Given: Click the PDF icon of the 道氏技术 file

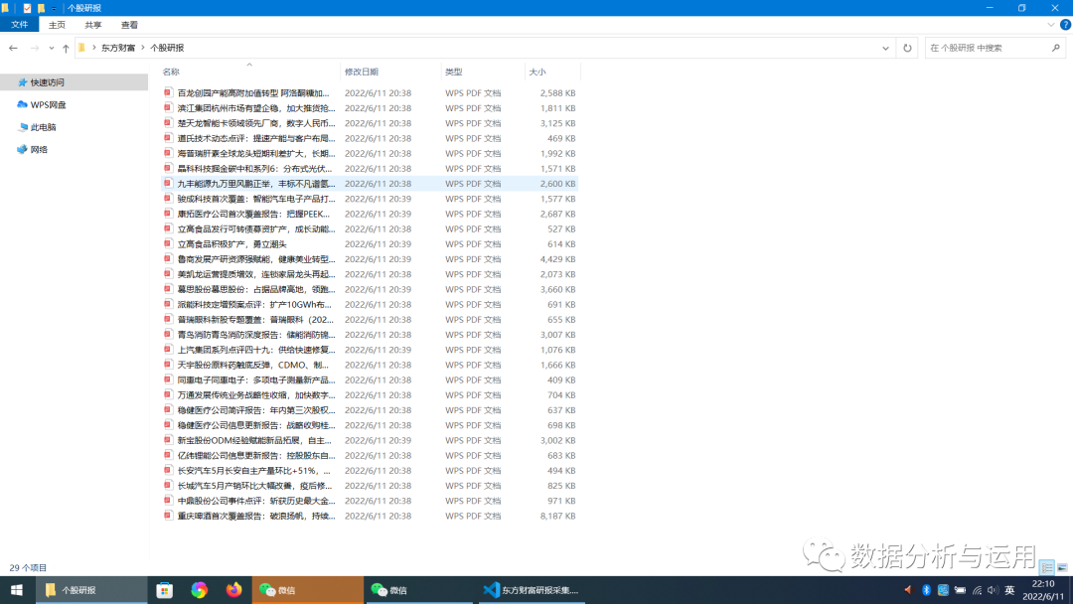Looking at the screenshot, I should (168, 137).
